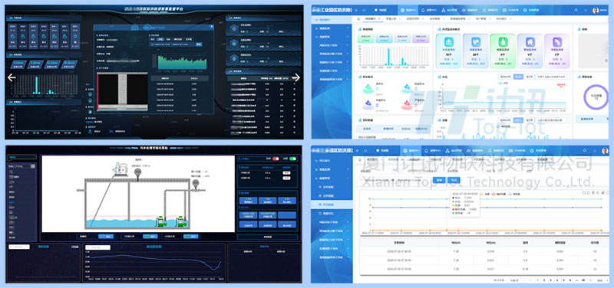This screenshot has width=614, height=288.
Task: Click the green rainfall droplet card icon
Action: [x=503, y=41]
